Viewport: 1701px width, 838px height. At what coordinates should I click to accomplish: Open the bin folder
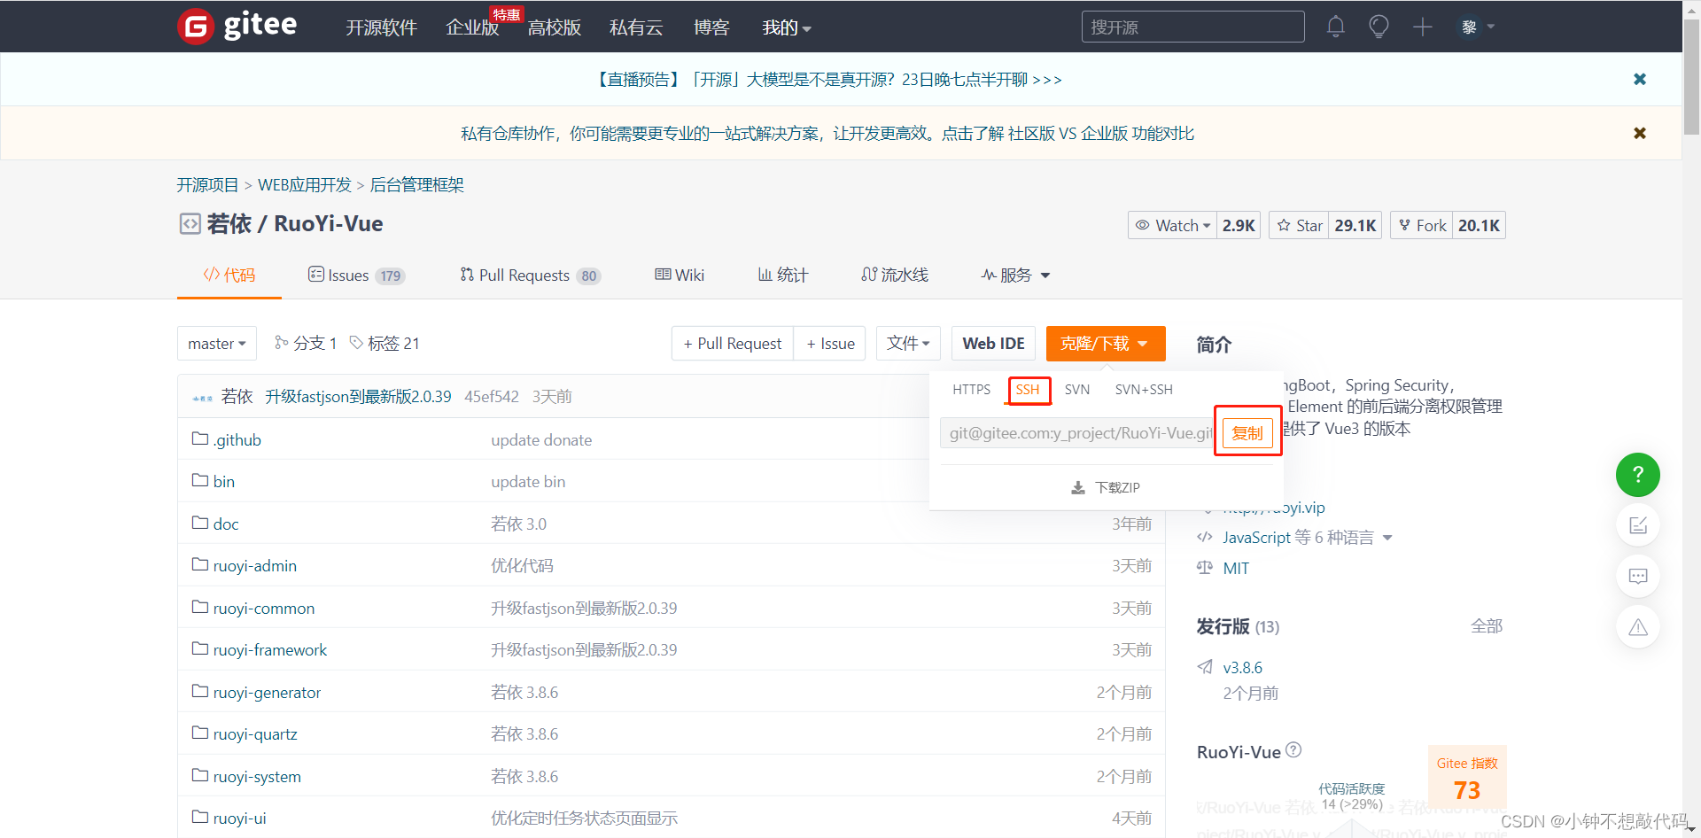click(224, 481)
